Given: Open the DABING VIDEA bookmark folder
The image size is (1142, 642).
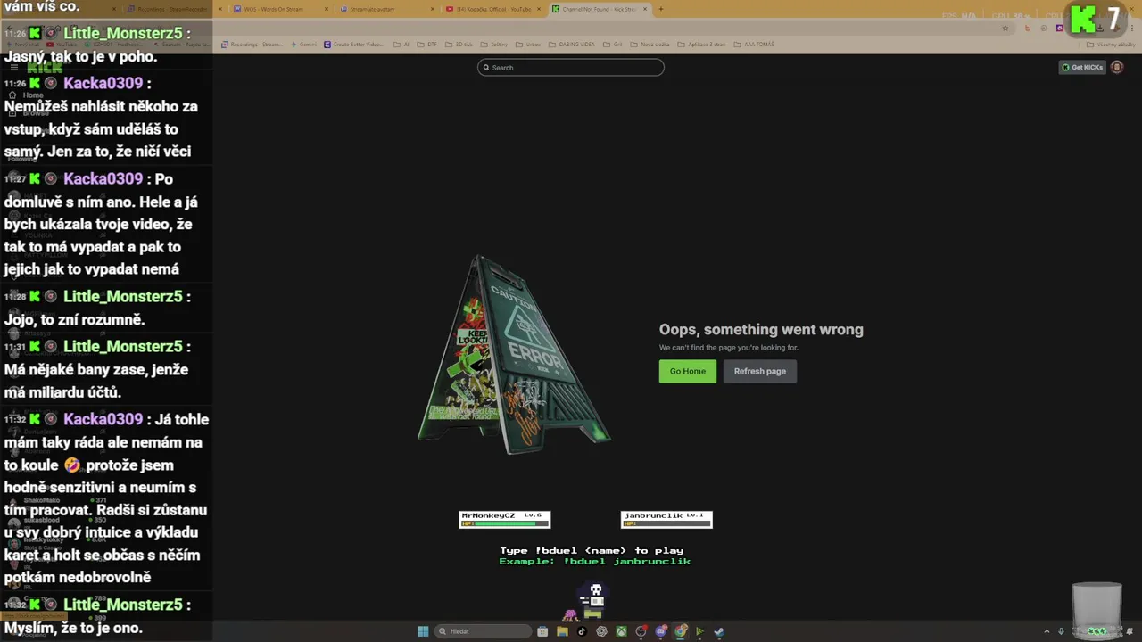Looking at the screenshot, I should [572, 45].
